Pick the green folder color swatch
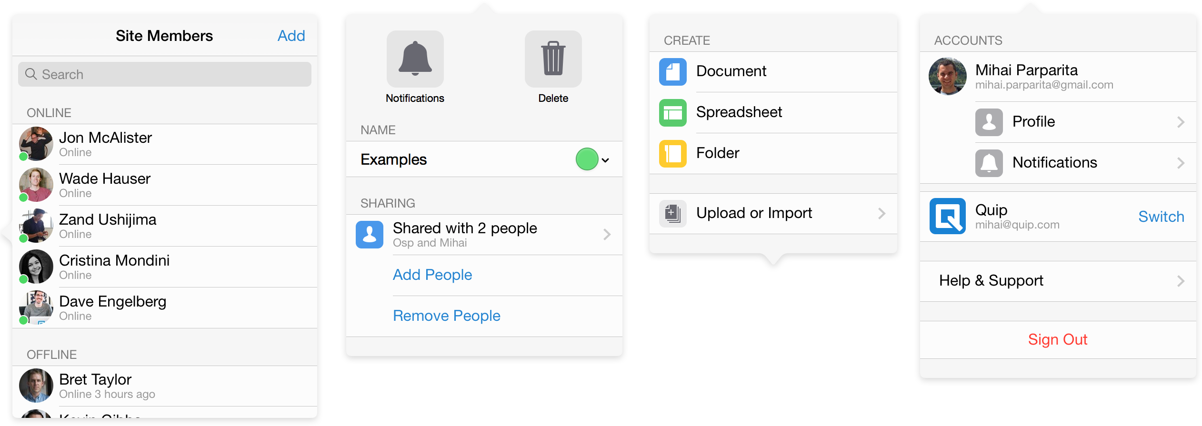1202x426 pixels. 587,159
